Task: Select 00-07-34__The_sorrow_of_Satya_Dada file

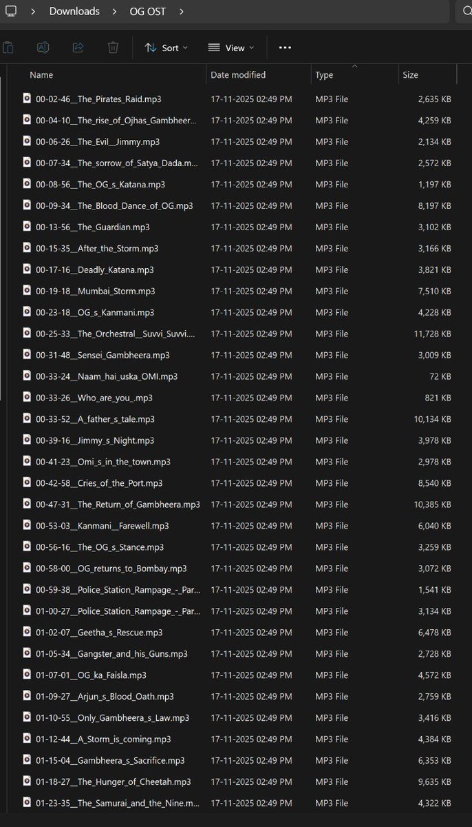Action: click(x=116, y=163)
